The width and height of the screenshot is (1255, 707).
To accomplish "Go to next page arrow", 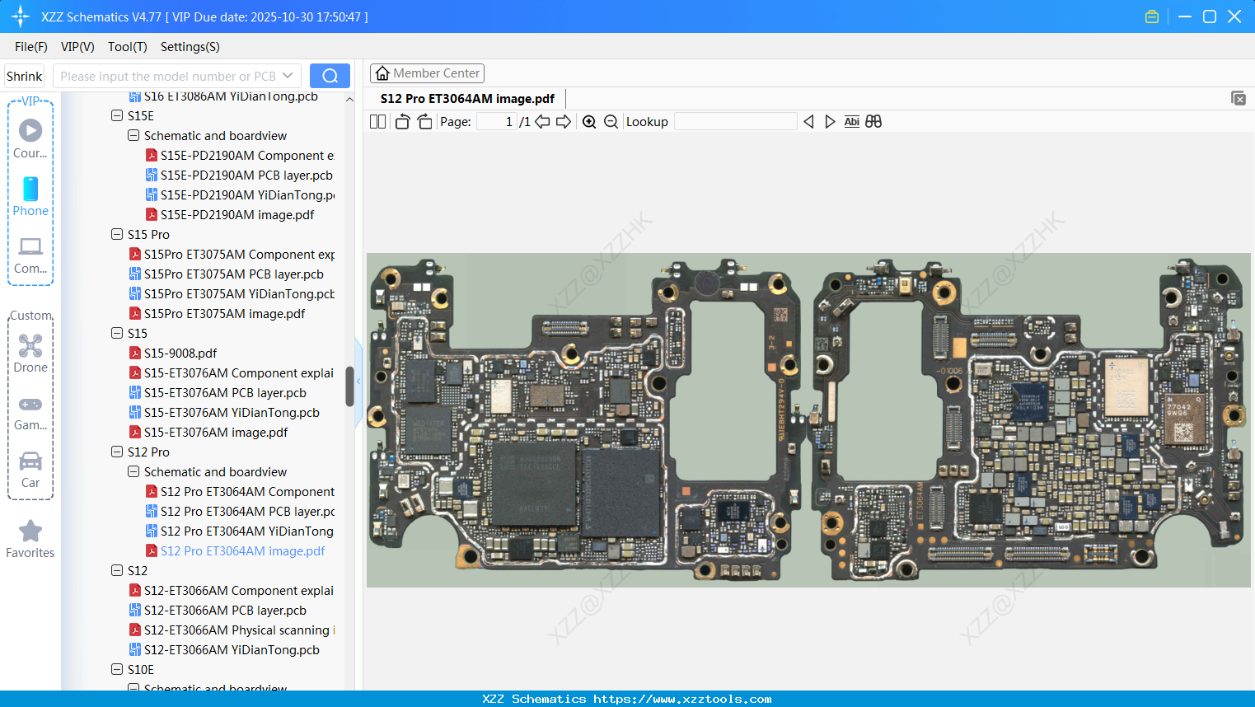I will tap(564, 122).
